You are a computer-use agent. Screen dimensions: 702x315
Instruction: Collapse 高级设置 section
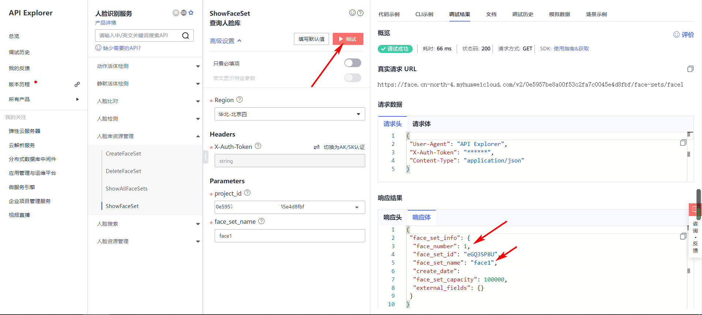point(226,41)
